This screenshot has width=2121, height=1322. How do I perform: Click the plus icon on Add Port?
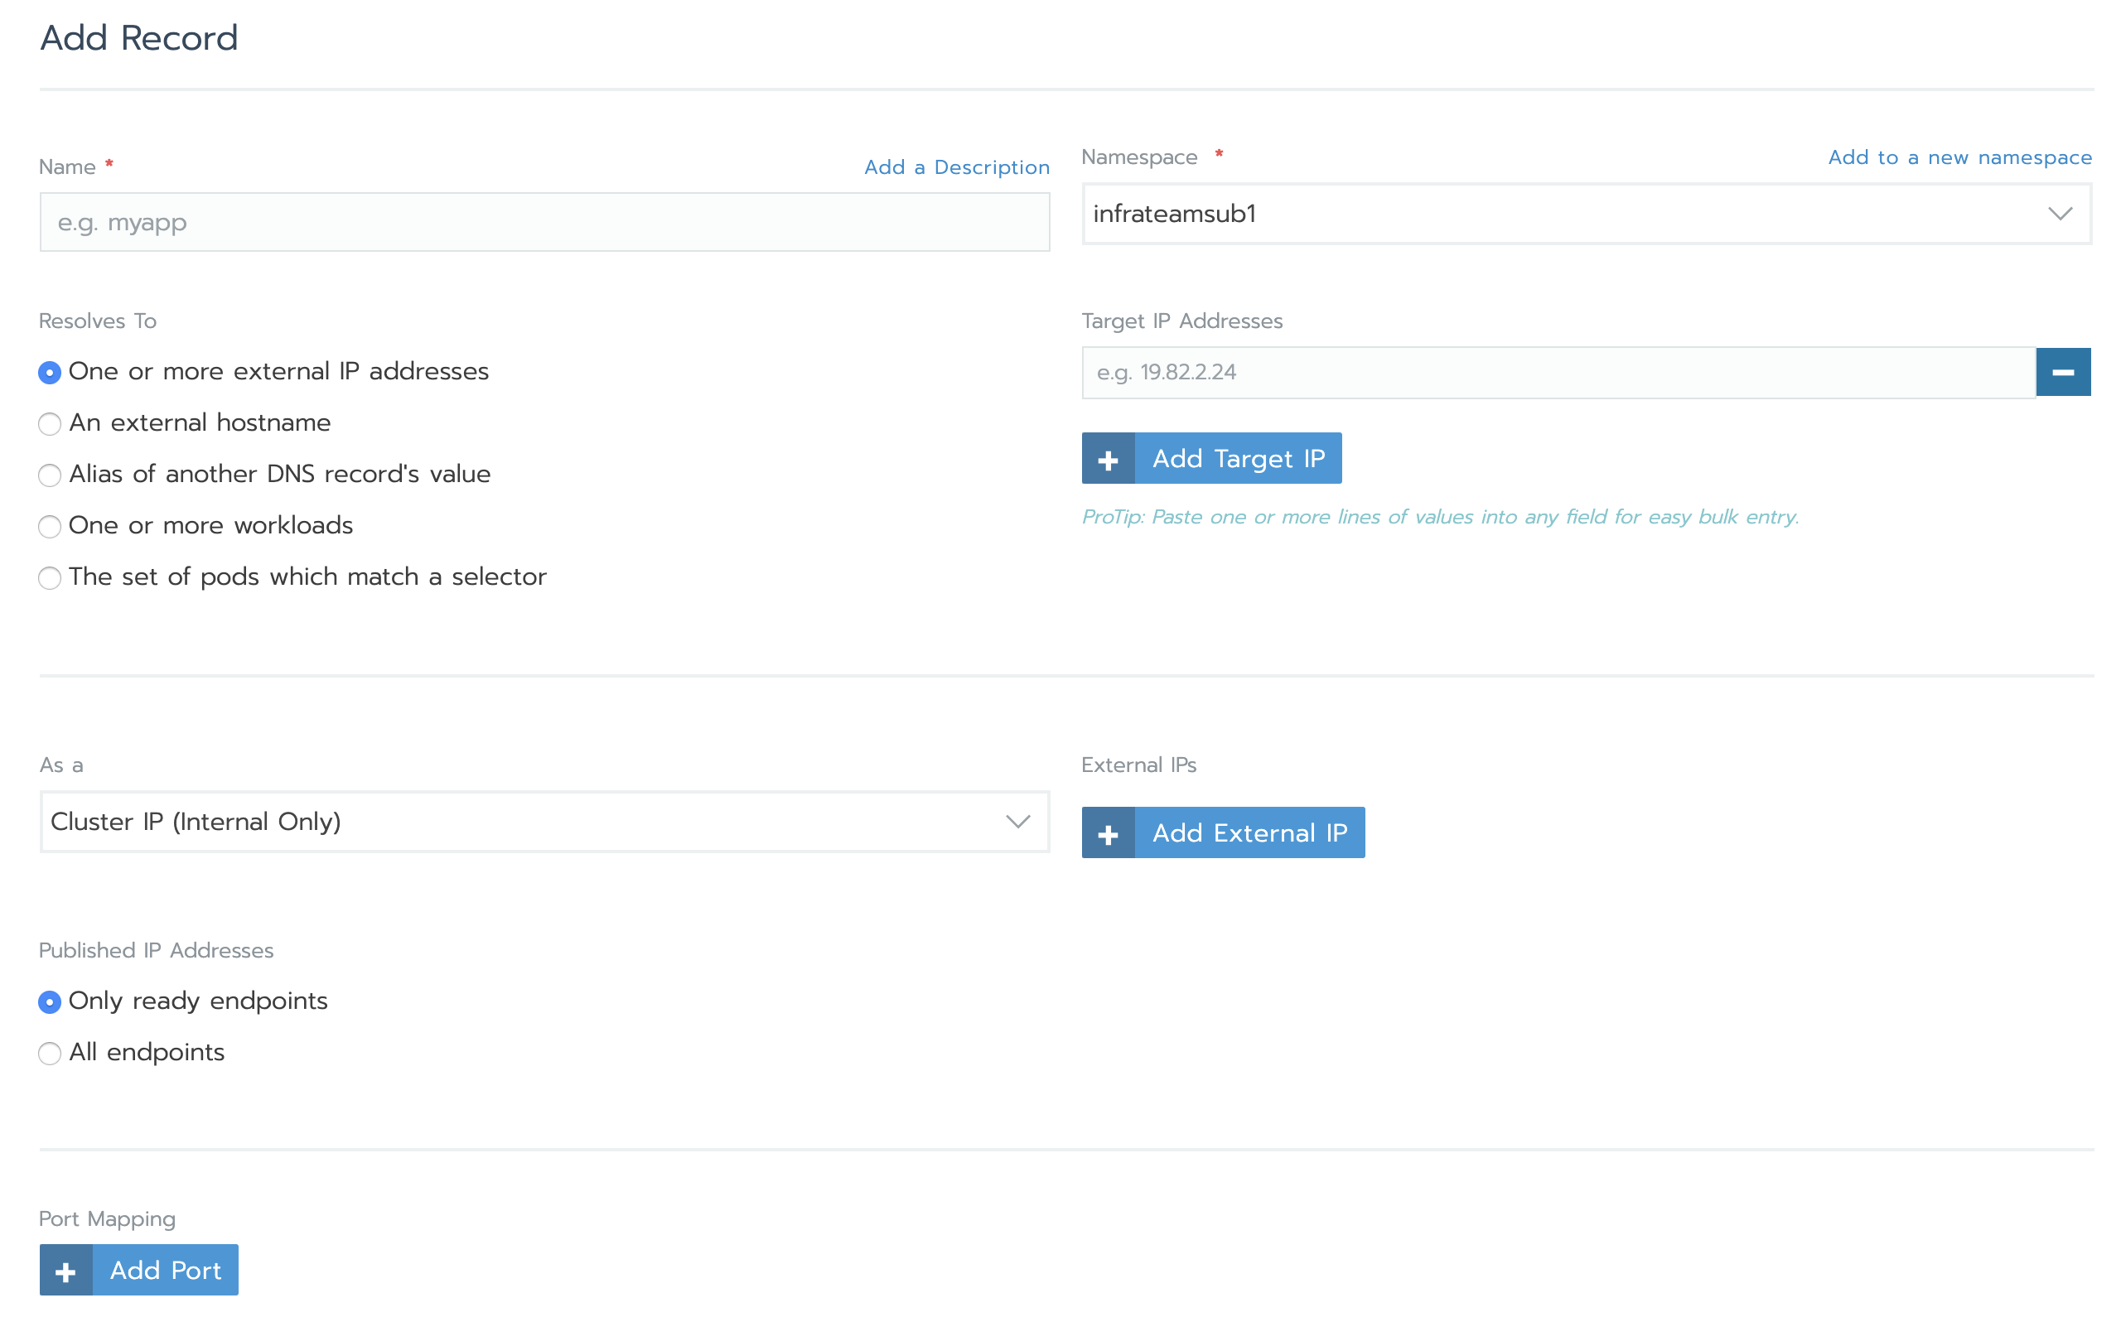65,1271
